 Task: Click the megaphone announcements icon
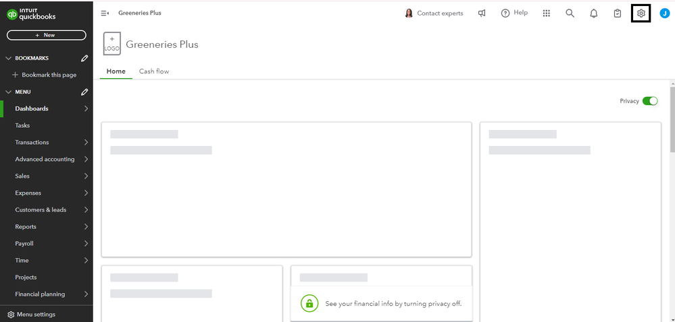point(482,13)
